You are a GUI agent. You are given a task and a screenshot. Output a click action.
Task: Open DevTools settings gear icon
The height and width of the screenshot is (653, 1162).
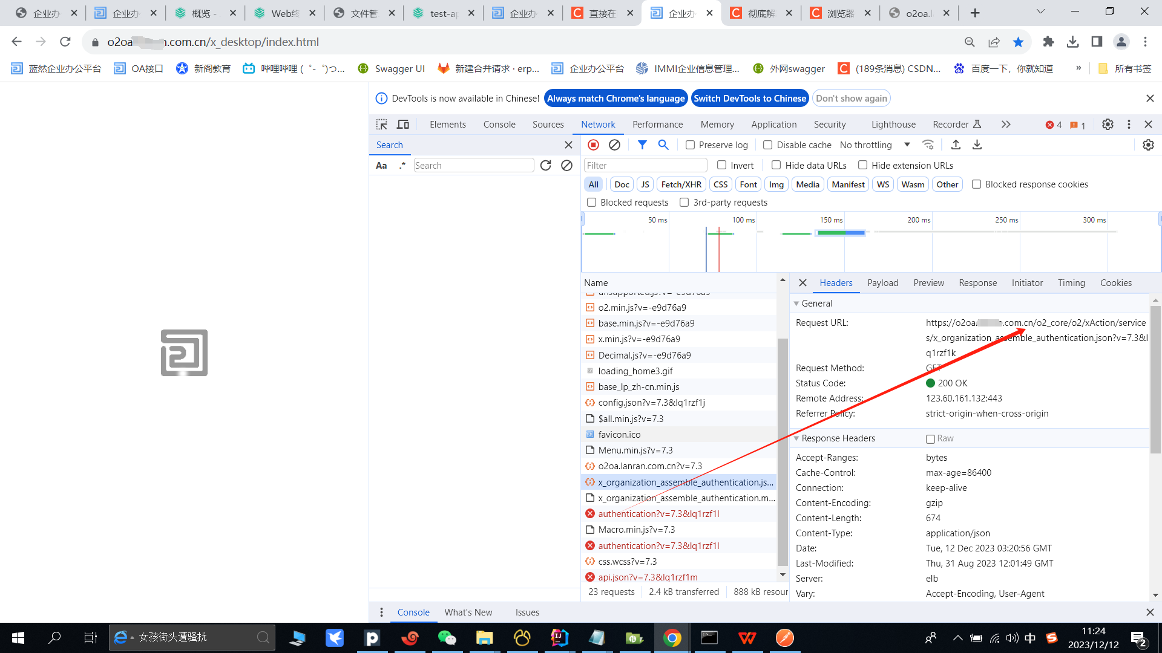pos(1108,125)
